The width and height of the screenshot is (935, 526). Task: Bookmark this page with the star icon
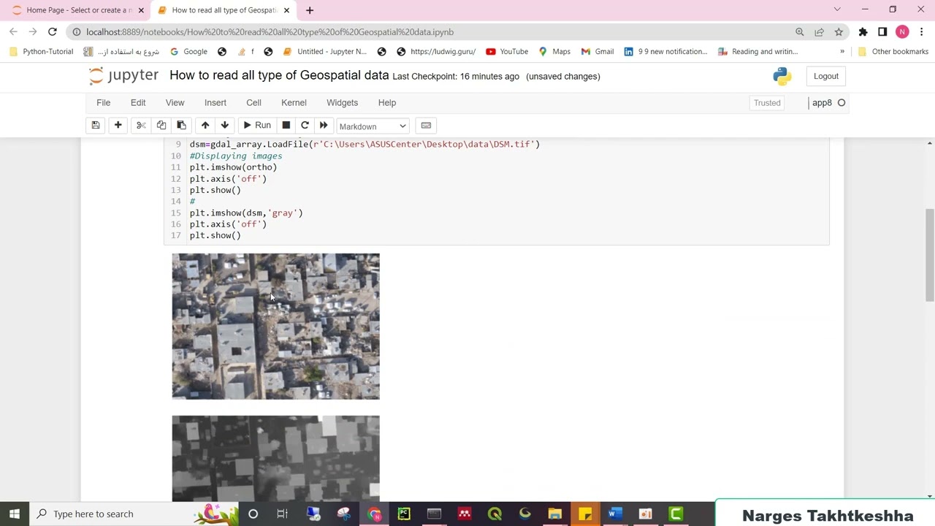tap(839, 32)
